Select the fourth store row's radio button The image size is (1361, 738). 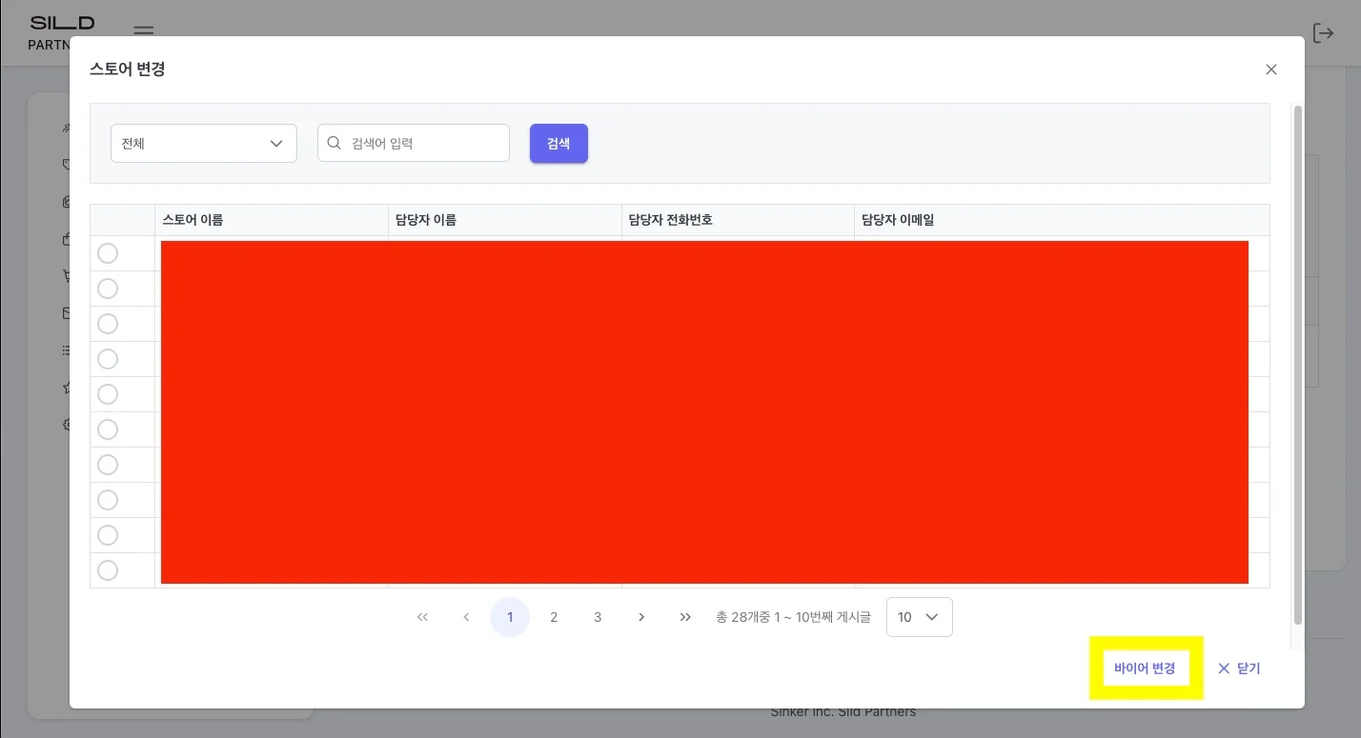click(x=108, y=359)
